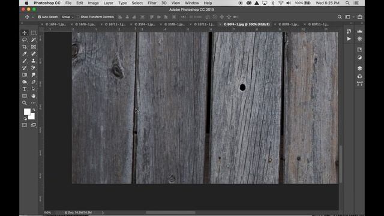The height and width of the screenshot is (216, 384).
Task: Open the Edit Toolbar three-dots button
Action: [x=34, y=103]
